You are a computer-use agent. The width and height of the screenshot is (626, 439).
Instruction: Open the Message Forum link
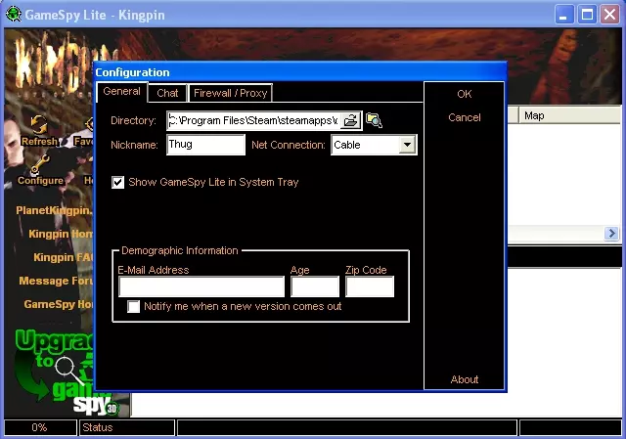pos(56,281)
